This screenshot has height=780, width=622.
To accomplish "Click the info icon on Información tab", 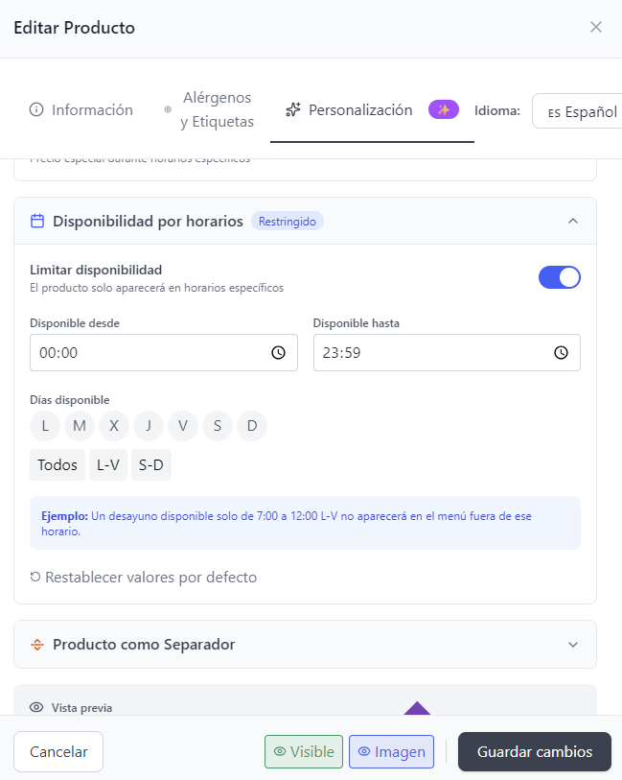I will coord(36,110).
